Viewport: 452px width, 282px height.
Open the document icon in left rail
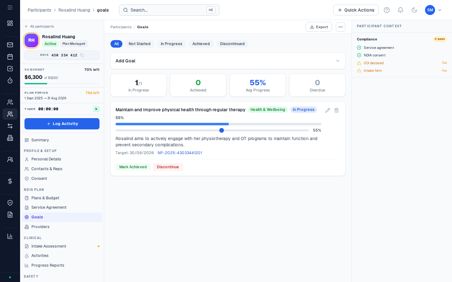click(10, 215)
